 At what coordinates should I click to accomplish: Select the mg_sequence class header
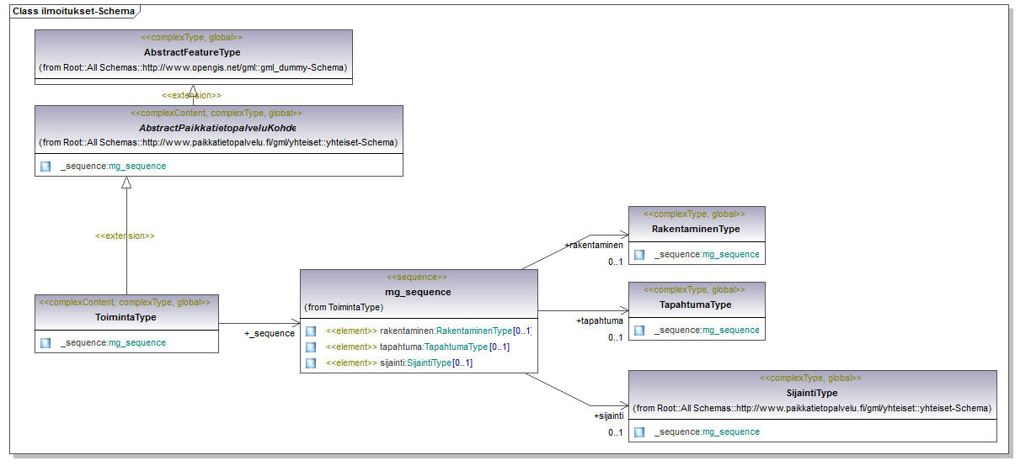(419, 292)
